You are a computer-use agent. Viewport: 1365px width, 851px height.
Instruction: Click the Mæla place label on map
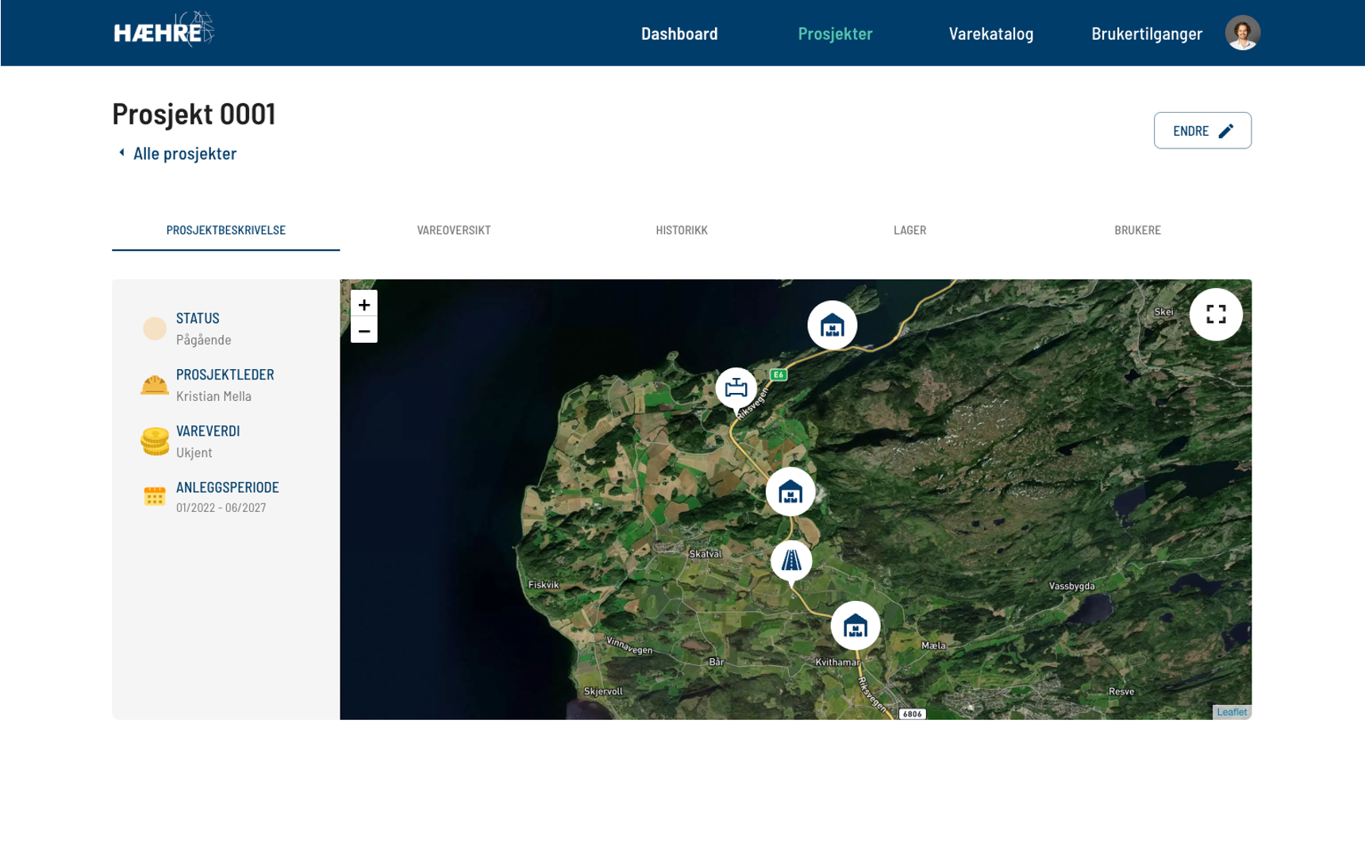(933, 645)
